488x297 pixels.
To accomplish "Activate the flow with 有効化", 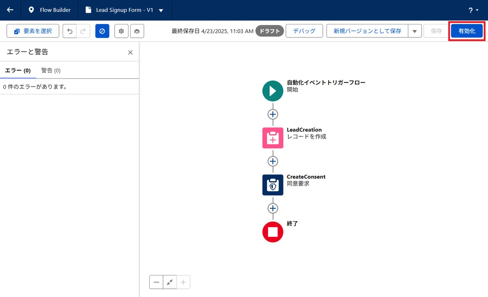I will point(467,31).
